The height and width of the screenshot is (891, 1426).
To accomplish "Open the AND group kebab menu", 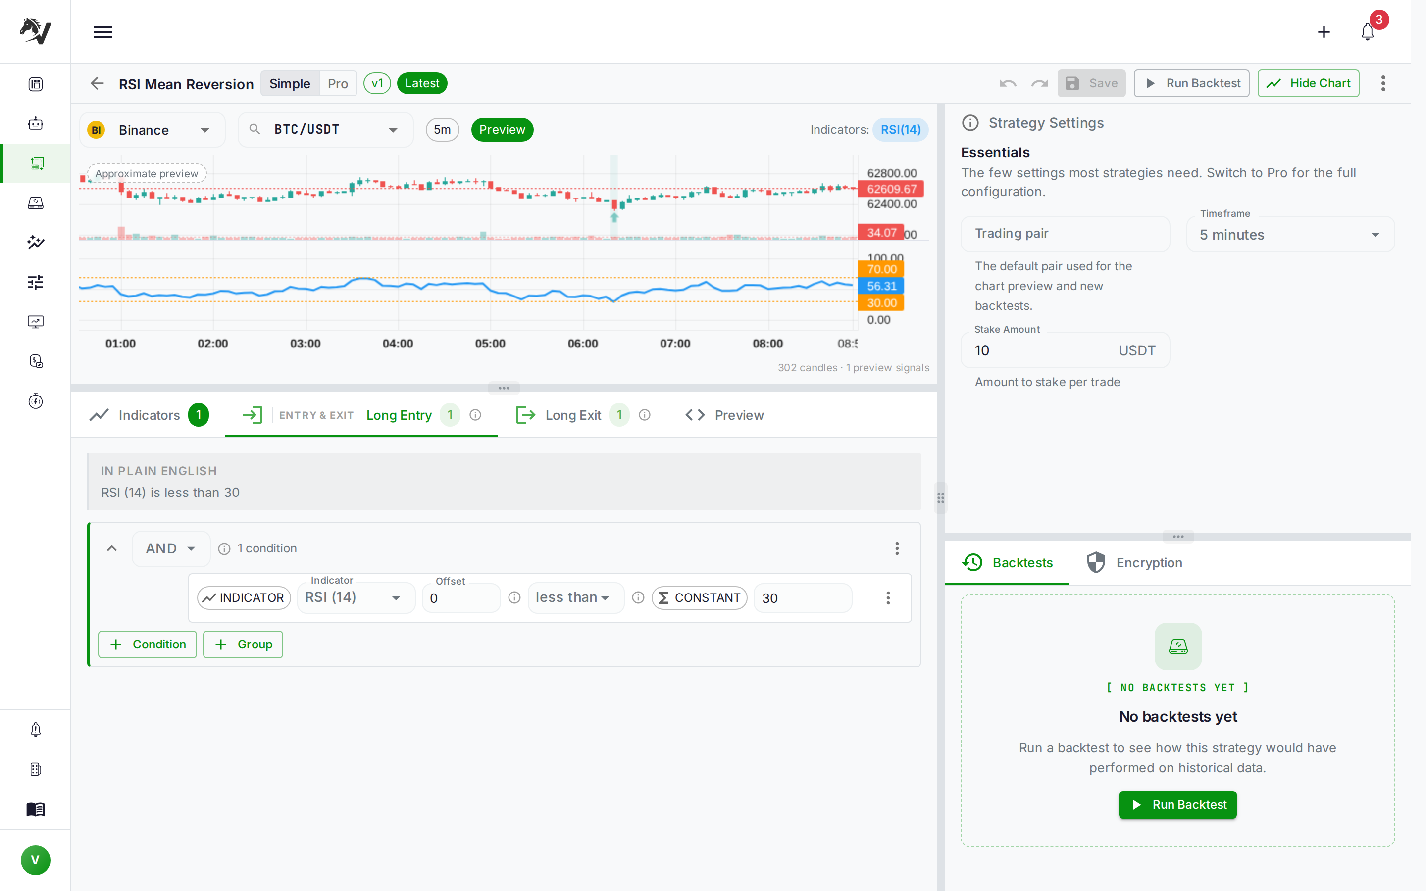I will click(x=897, y=548).
